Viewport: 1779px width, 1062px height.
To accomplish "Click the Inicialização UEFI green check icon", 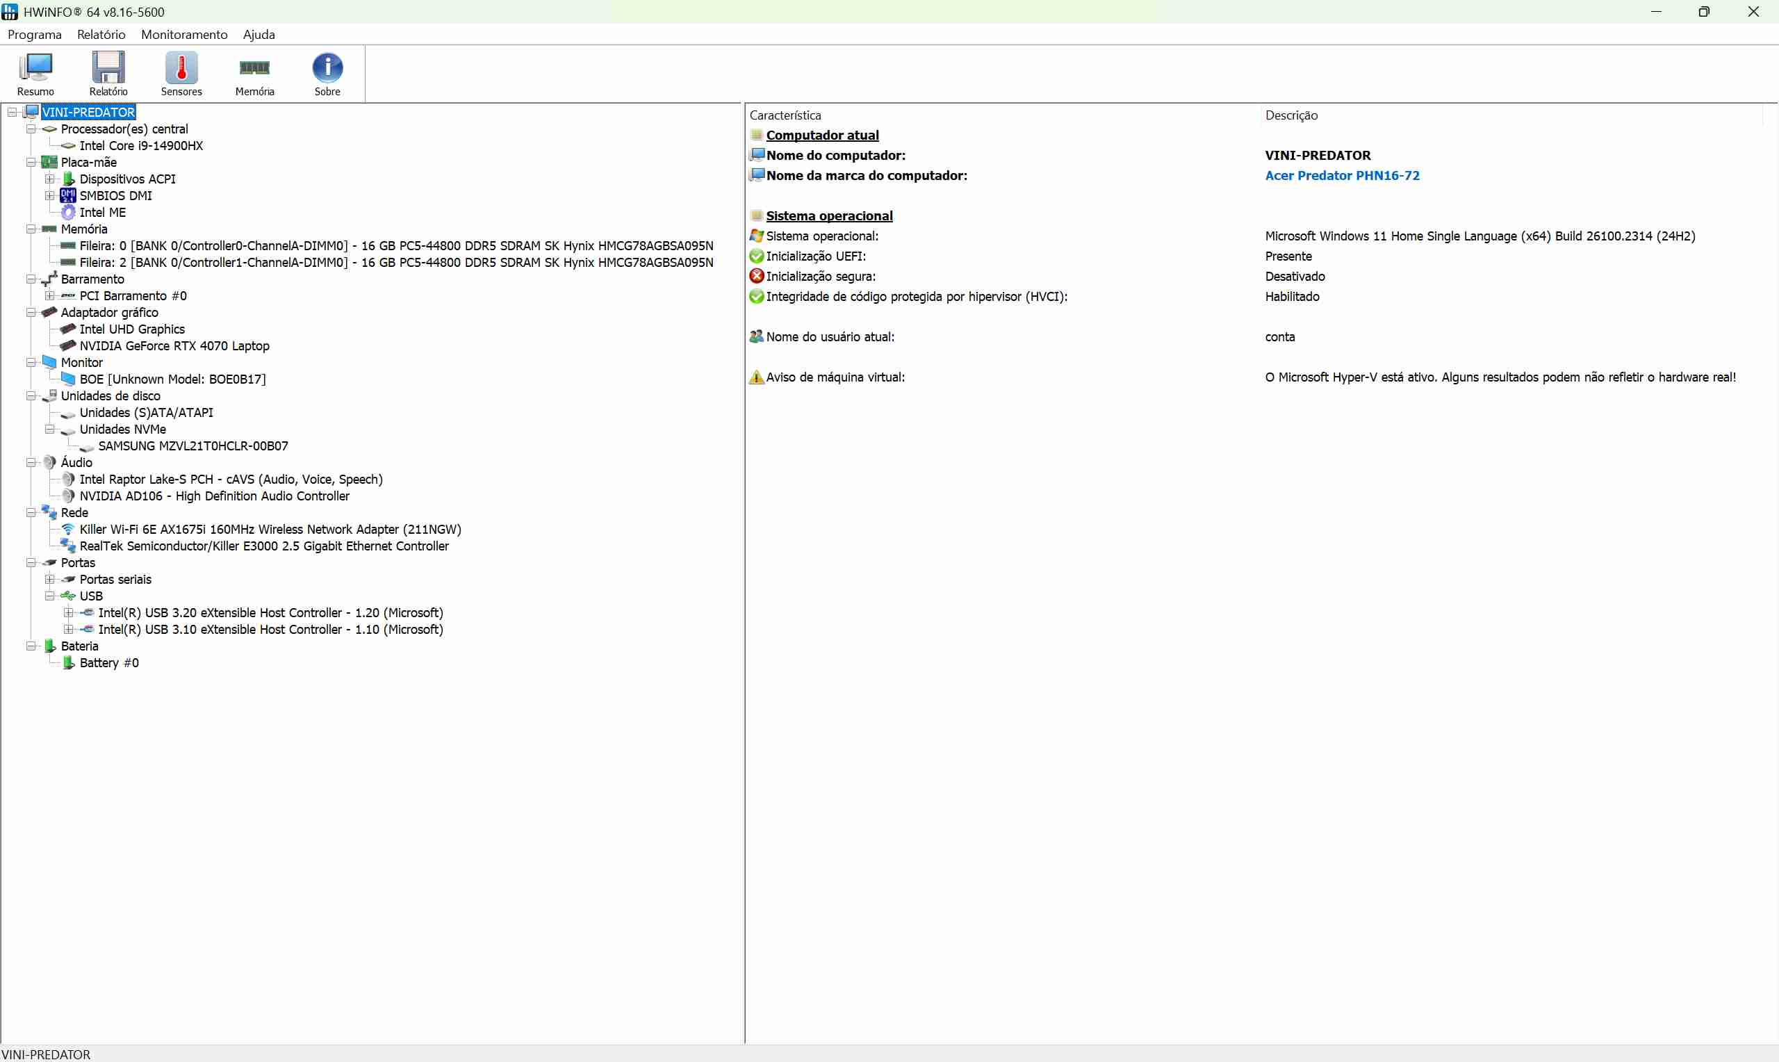I will pyautogui.click(x=757, y=256).
